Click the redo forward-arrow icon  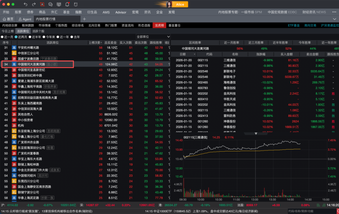34,5
